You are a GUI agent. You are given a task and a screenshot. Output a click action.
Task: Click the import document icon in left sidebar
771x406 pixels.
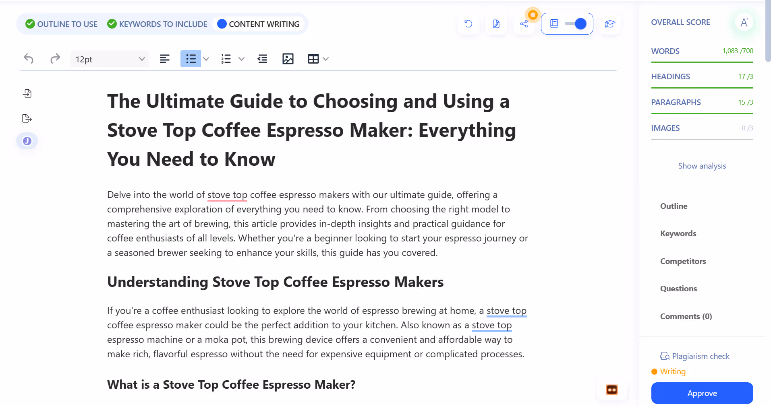tap(27, 93)
